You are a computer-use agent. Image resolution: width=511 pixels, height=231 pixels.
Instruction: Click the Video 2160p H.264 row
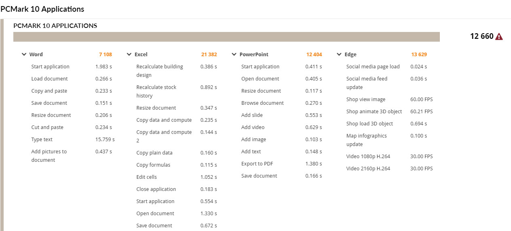[390, 168]
